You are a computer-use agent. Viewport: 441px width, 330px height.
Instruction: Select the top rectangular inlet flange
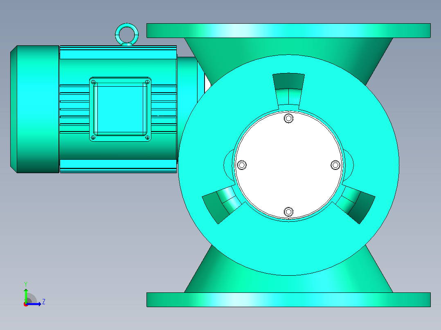(x=288, y=31)
